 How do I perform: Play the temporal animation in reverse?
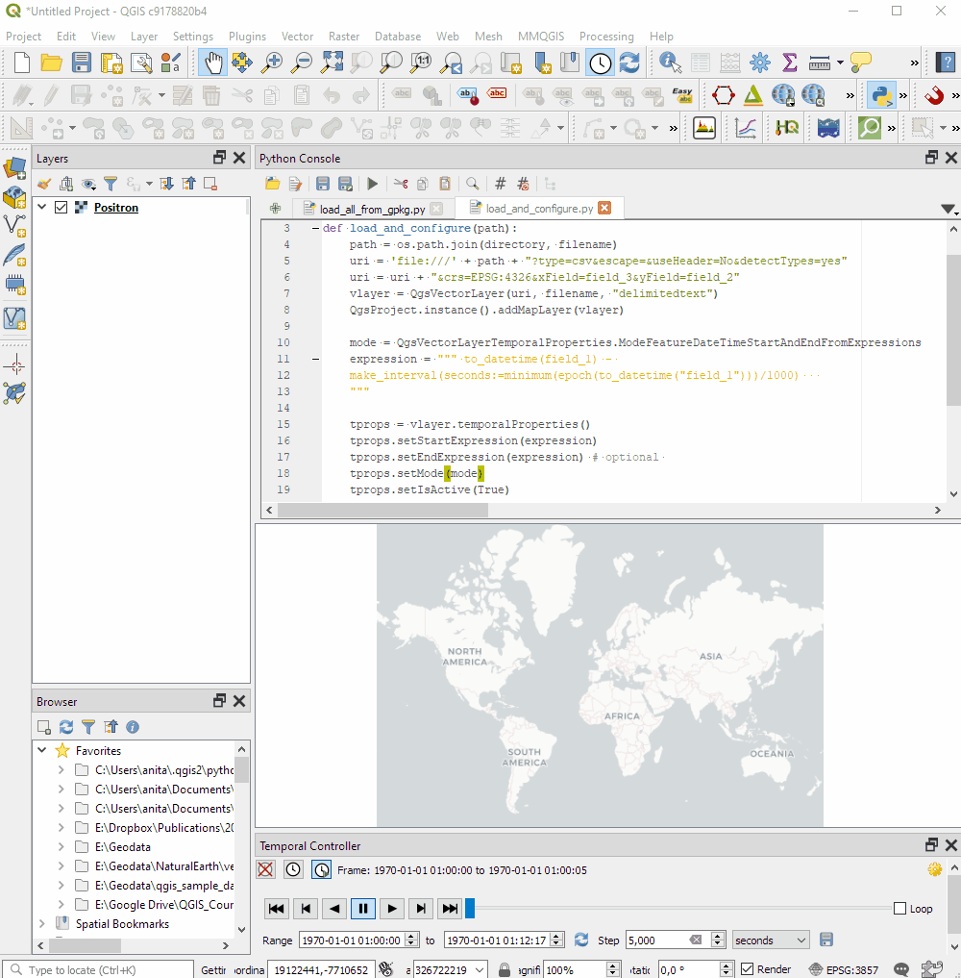point(334,908)
